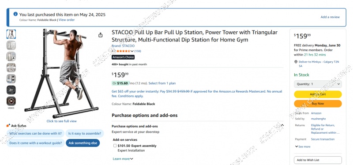Open the Quantity dropdown
This screenshot has height=165, width=353.
point(318,84)
